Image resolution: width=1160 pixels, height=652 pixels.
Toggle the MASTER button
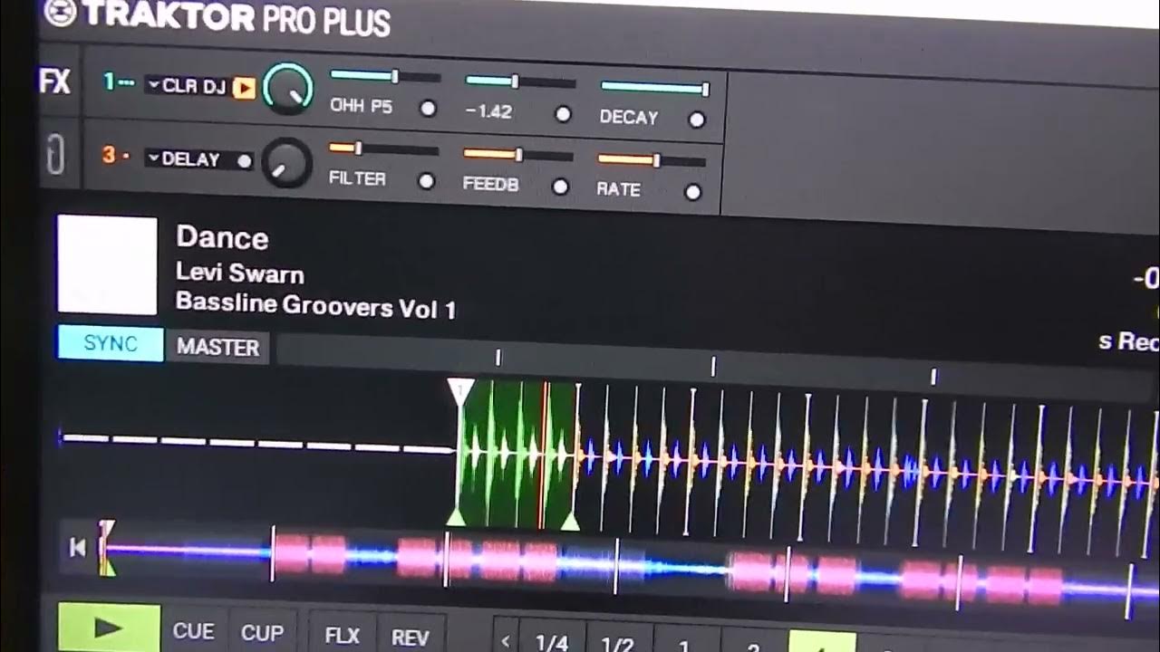click(x=217, y=347)
